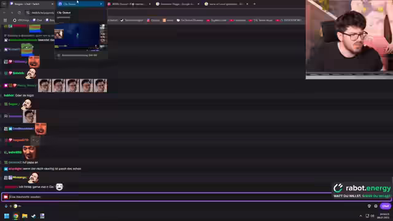The image size is (393, 221).
Task: Click the username in the "Oder du sagst" message
Action: pyautogui.click(x=9, y=96)
